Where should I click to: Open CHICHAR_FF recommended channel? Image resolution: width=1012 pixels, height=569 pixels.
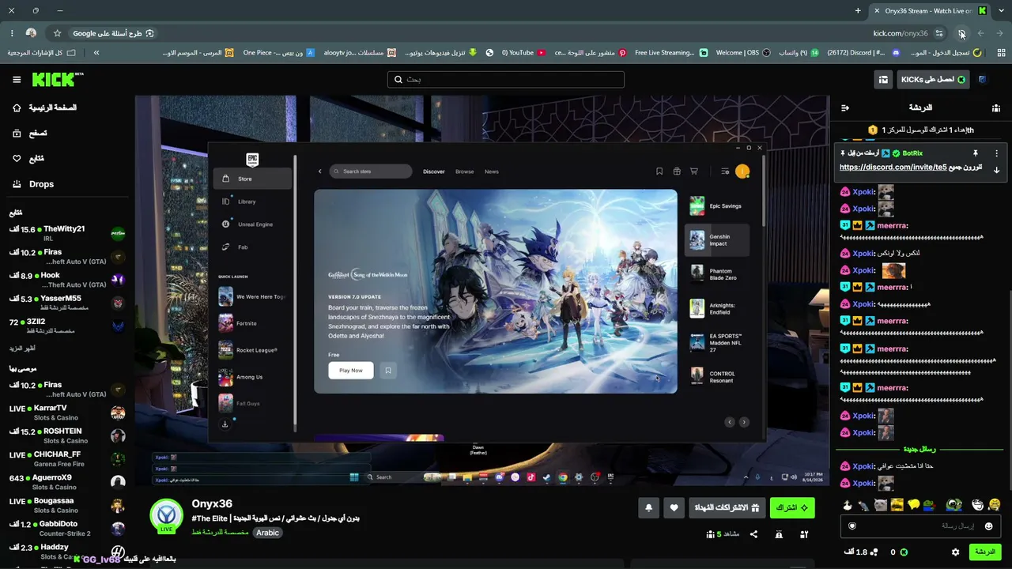point(66,459)
